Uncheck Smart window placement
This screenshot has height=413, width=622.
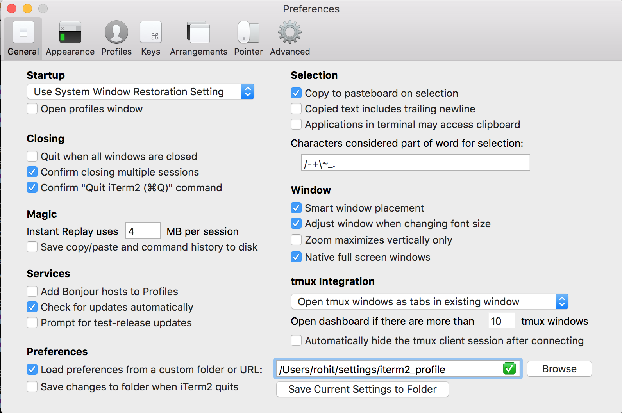coord(296,208)
